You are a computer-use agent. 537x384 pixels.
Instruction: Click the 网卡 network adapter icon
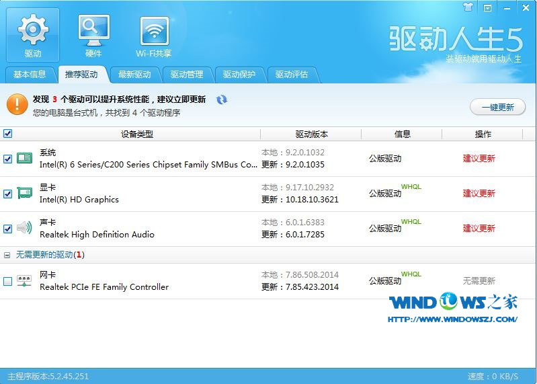point(24,281)
